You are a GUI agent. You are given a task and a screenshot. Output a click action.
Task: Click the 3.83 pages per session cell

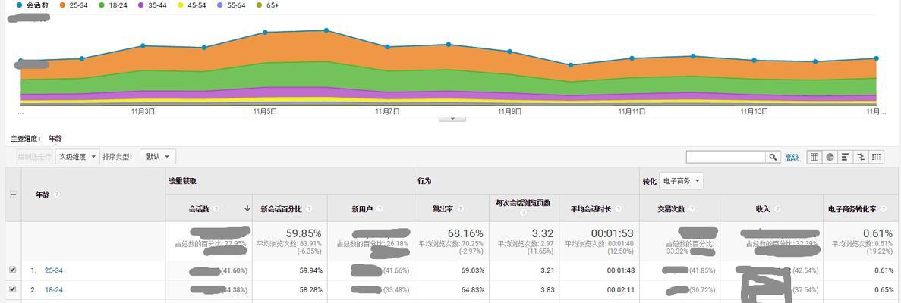pyautogui.click(x=547, y=290)
